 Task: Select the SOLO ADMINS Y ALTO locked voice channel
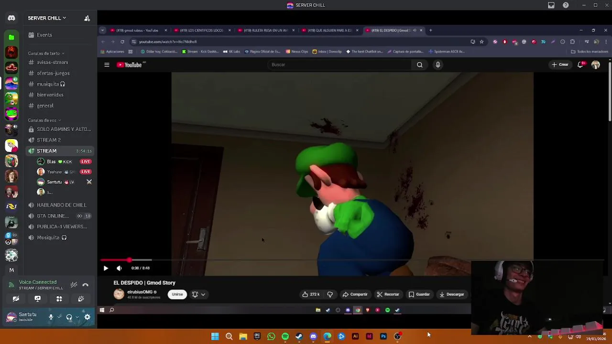coord(59,129)
